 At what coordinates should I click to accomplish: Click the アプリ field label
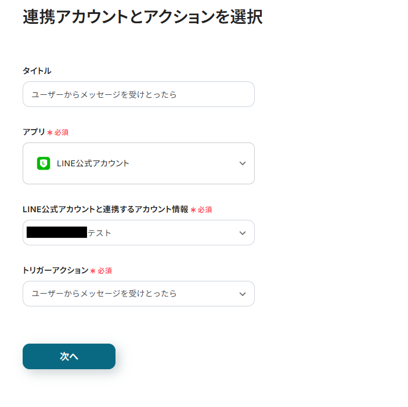34,132
